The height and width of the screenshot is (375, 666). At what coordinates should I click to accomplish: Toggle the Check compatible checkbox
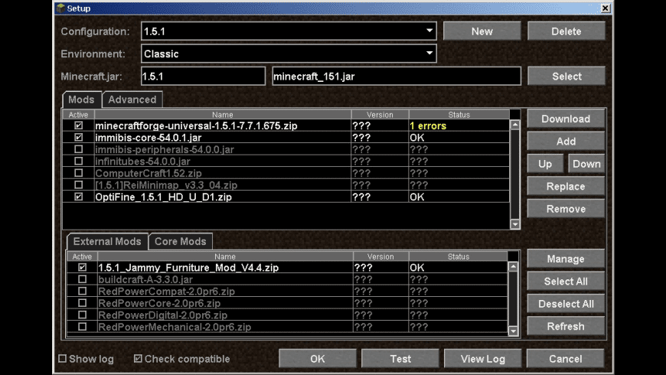tap(138, 358)
